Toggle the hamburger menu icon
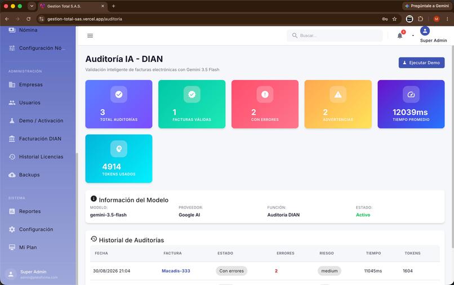This screenshot has width=454, height=285. [x=90, y=35]
